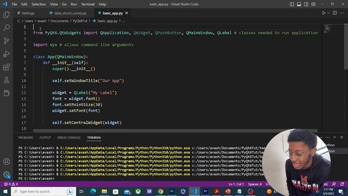The width and height of the screenshot is (348, 196).
Task: Customize layout icon in title bar
Action: (x=313, y=4)
